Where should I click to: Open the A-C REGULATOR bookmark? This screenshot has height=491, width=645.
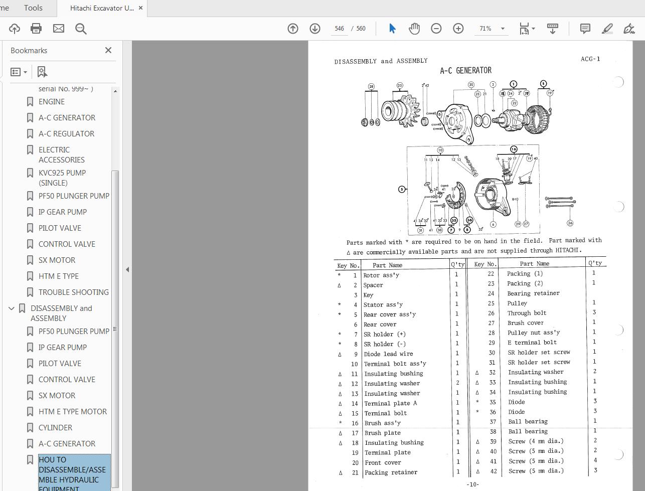click(x=66, y=133)
